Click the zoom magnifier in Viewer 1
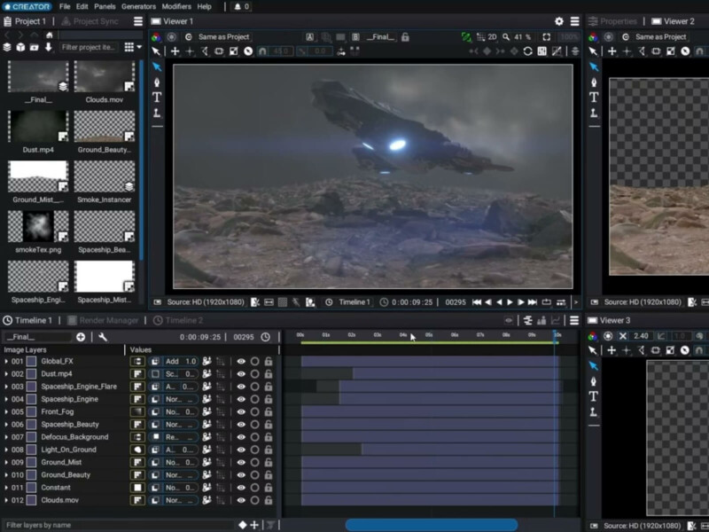Screen dimensions: 709x532 [506, 37]
